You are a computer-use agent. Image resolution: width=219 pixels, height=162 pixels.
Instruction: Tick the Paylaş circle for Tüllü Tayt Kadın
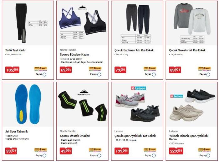[x=44, y=74]
